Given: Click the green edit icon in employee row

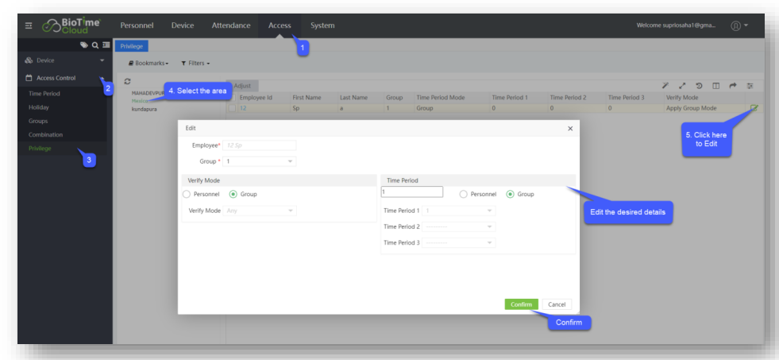Looking at the screenshot, I should tap(754, 107).
